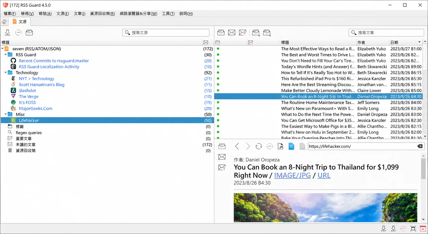Click the article list vertical scrollbar down arrow
428x234 pixels.
425,137
